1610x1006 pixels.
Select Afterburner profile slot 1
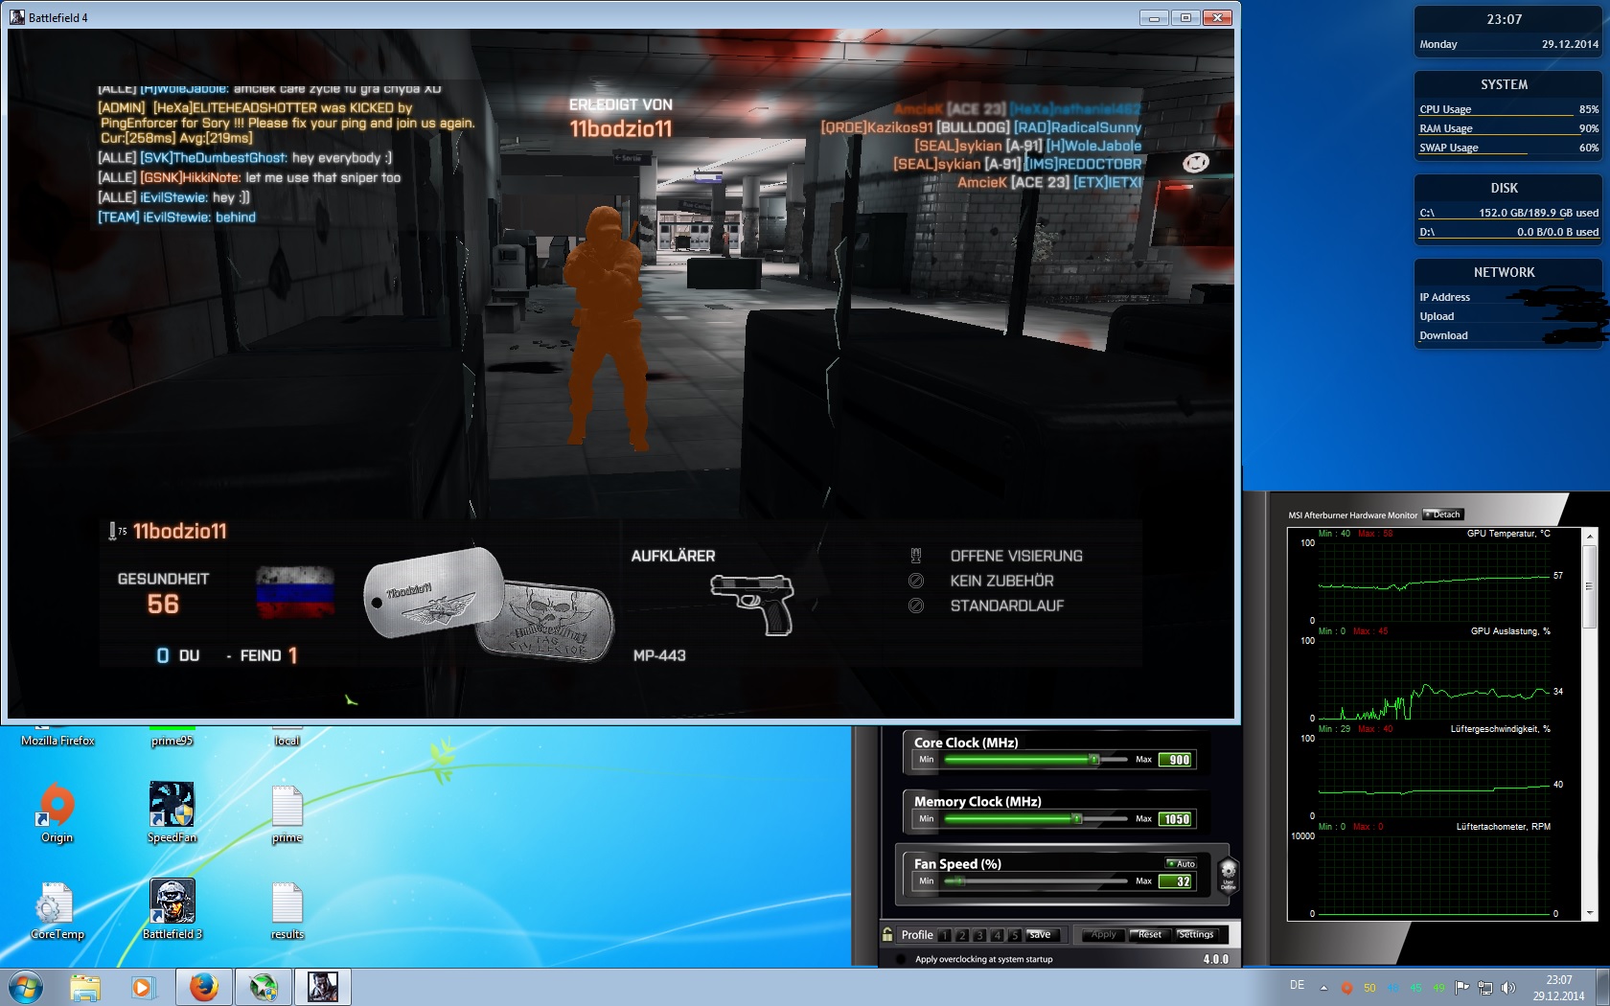[945, 935]
